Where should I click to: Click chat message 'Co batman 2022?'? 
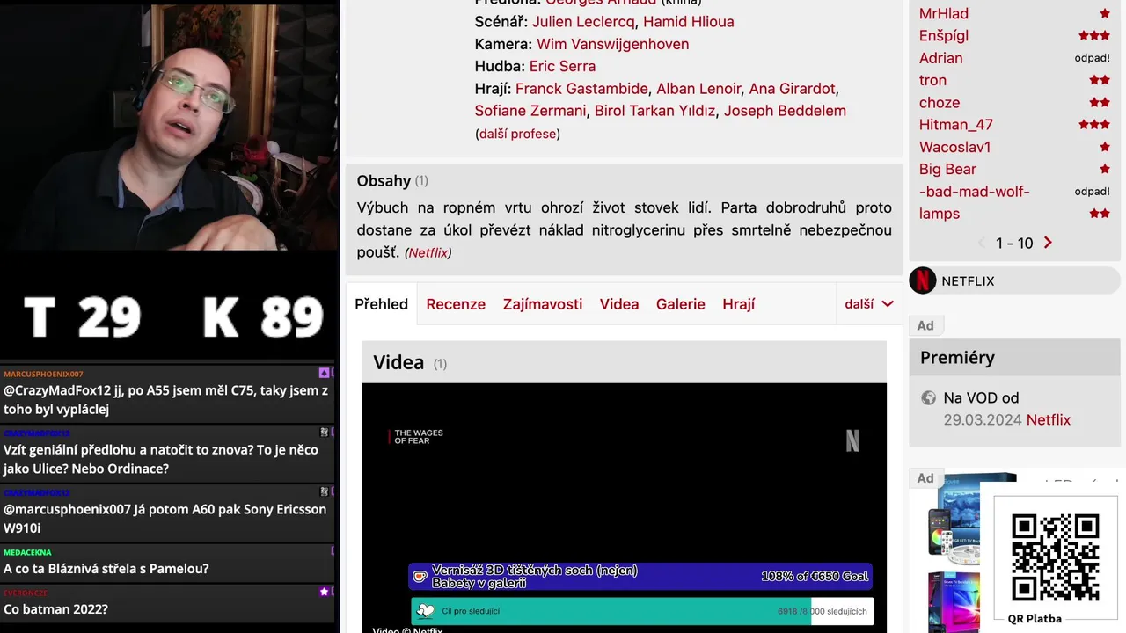tap(55, 608)
